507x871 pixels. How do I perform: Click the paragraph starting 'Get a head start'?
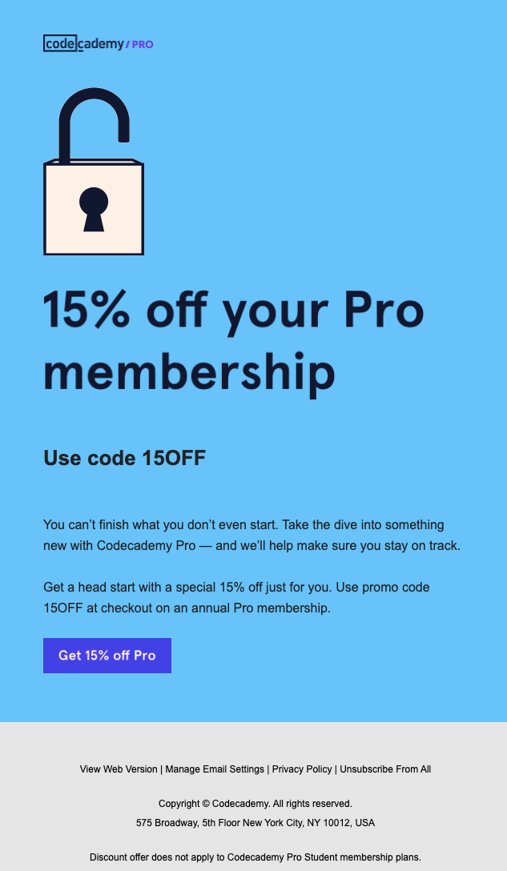point(236,598)
